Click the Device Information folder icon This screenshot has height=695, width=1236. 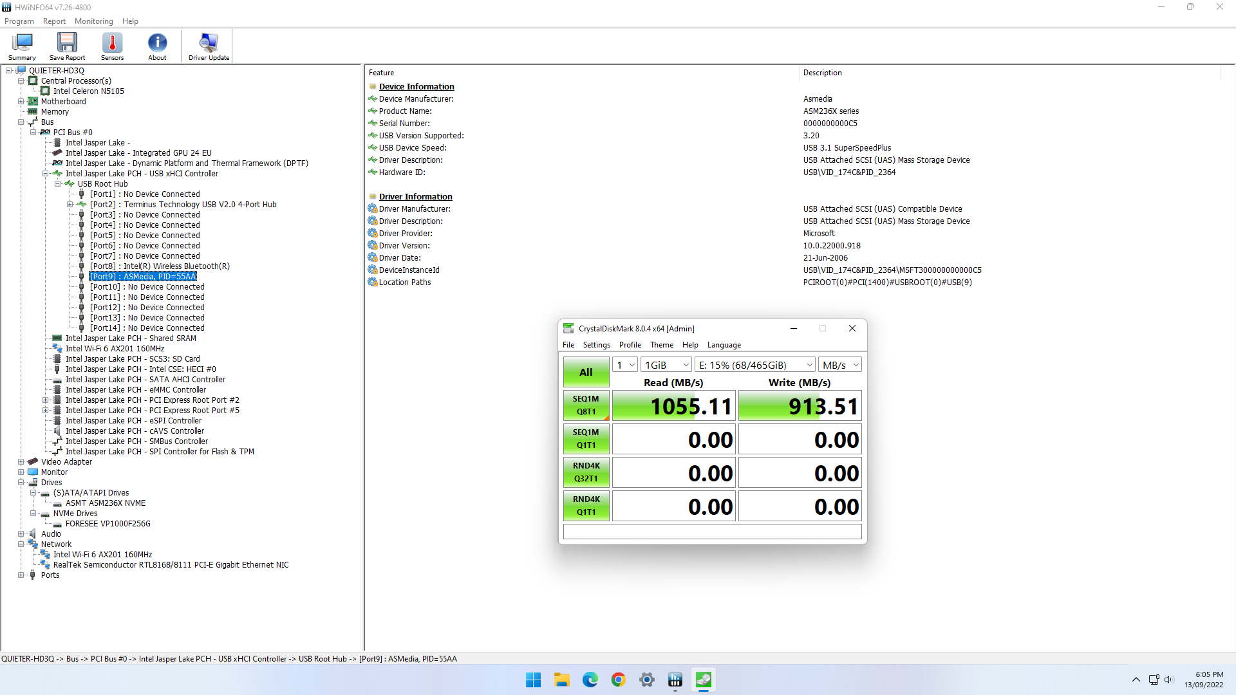pos(373,87)
